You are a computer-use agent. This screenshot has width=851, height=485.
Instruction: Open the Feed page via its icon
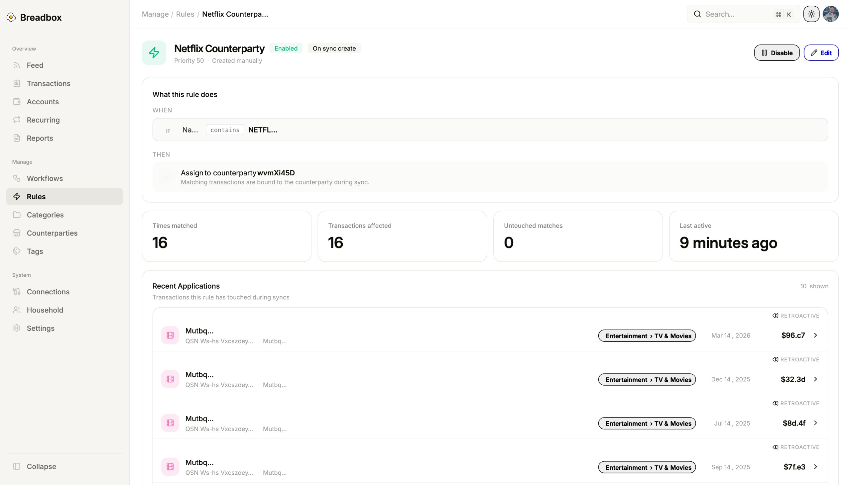click(17, 65)
